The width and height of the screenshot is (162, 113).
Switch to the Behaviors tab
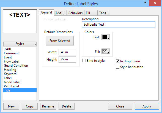tap(76, 13)
